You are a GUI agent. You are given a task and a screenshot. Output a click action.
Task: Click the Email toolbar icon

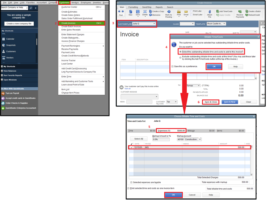point(186,11)
